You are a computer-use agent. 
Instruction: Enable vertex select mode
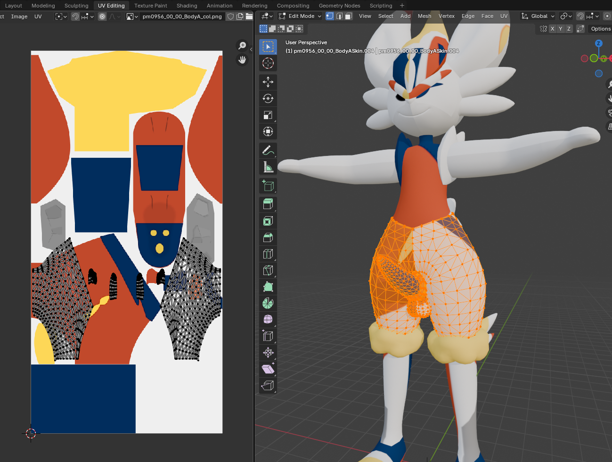point(330,16)
